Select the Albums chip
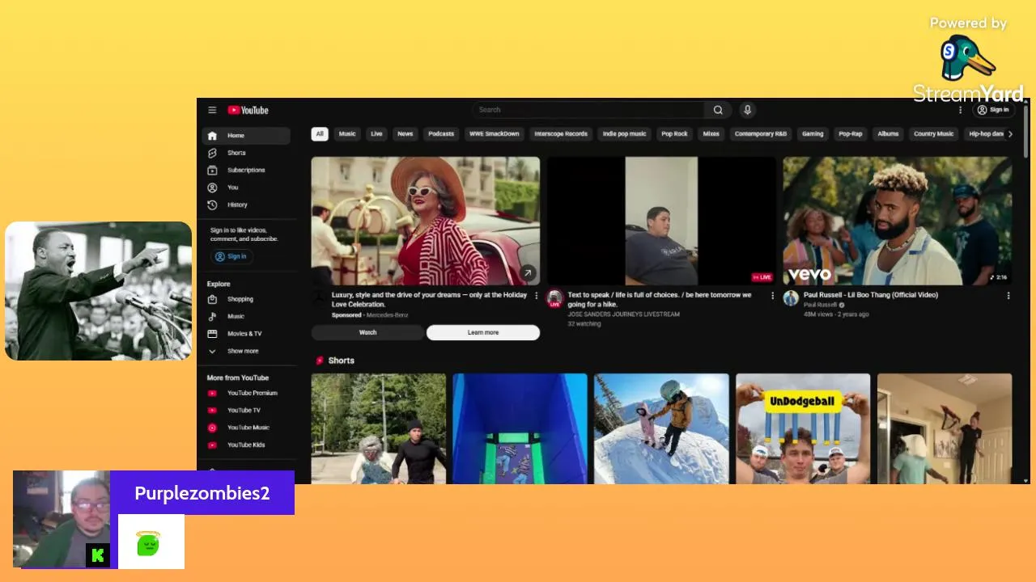 [889, 134]
